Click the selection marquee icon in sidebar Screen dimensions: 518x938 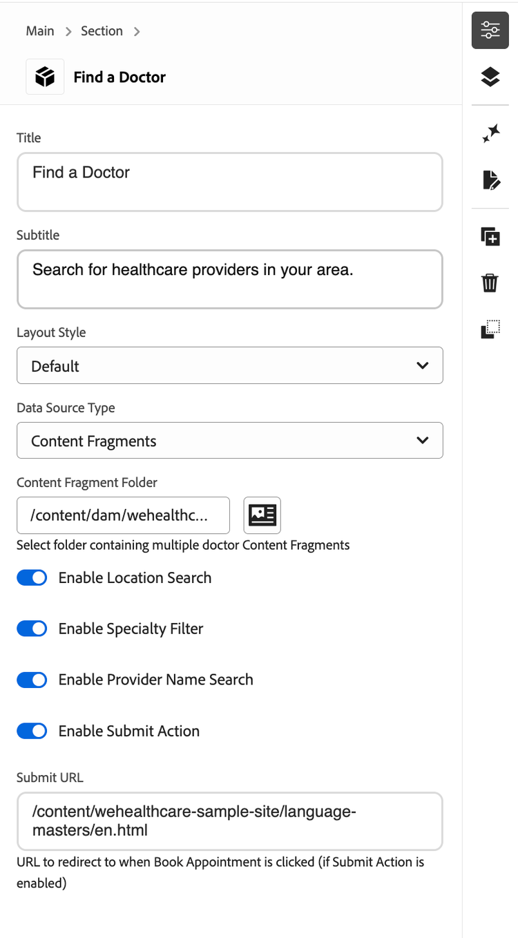pyautogui.click(x=490, y=329)
